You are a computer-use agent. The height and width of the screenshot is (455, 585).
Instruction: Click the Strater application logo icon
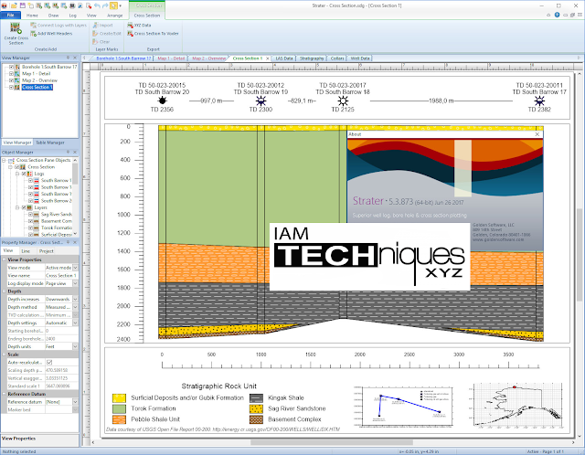pyautogui.click(x=4, y=5)
